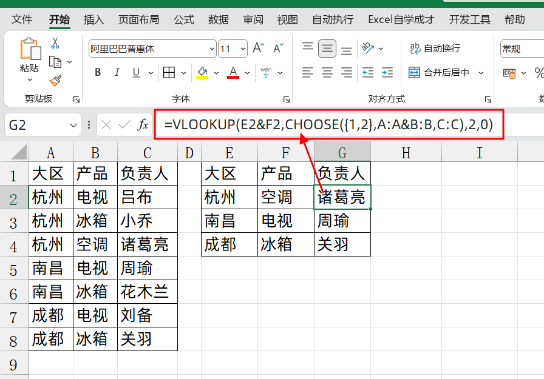Click the fx insert function icon
This screenshot has width=544, height=379.
(143, 125)
